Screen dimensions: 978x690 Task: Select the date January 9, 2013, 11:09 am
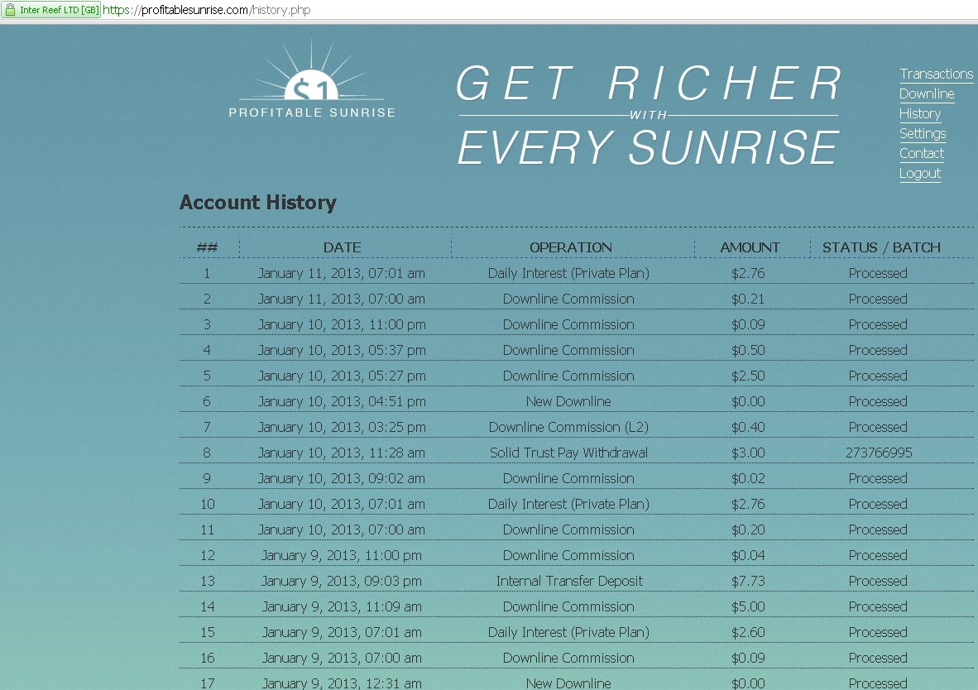coord(341,606)
